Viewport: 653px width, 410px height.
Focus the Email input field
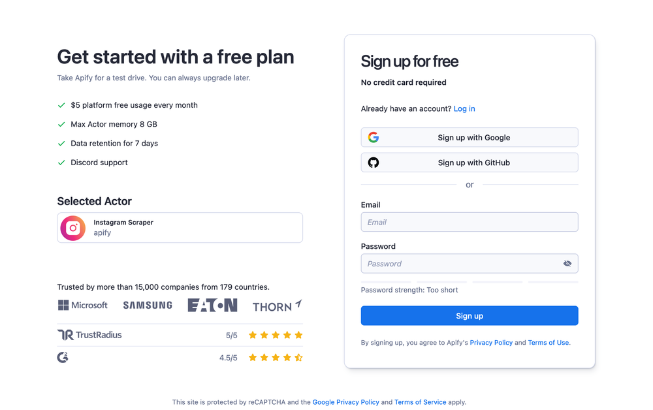(470, 222)
